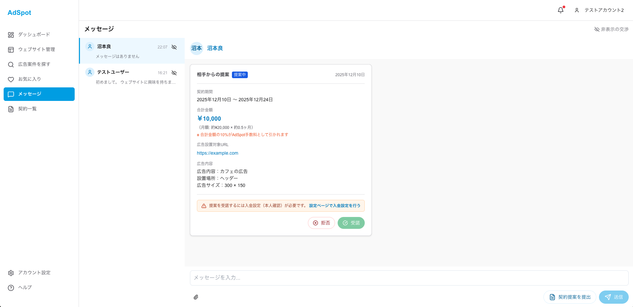Show 非表示の交渉 hidden negotiations
Viewport: 633px width, 307px height.
pos(611,29)
